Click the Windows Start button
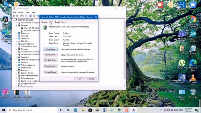Screen dimensions: 201x113 (3, 110)
